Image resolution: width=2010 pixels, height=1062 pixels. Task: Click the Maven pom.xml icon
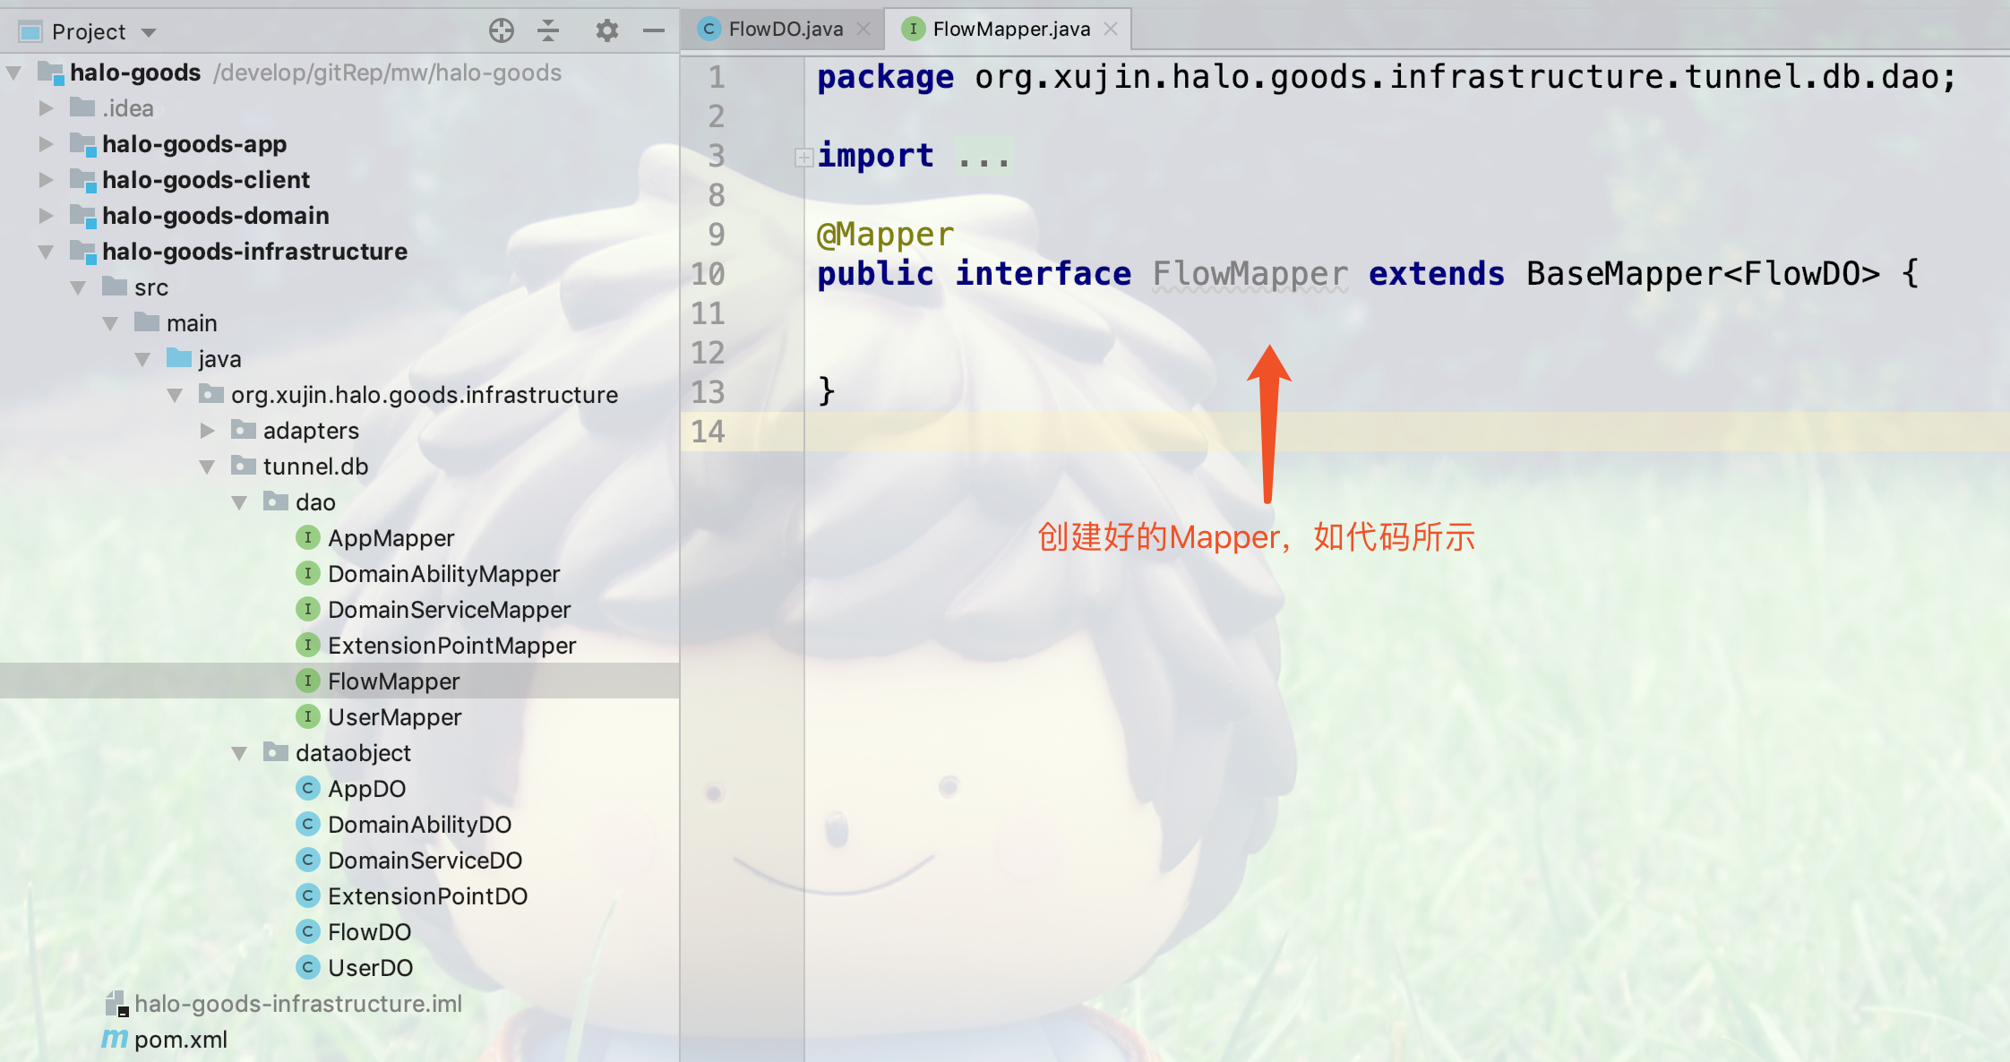coord(115,1039)
